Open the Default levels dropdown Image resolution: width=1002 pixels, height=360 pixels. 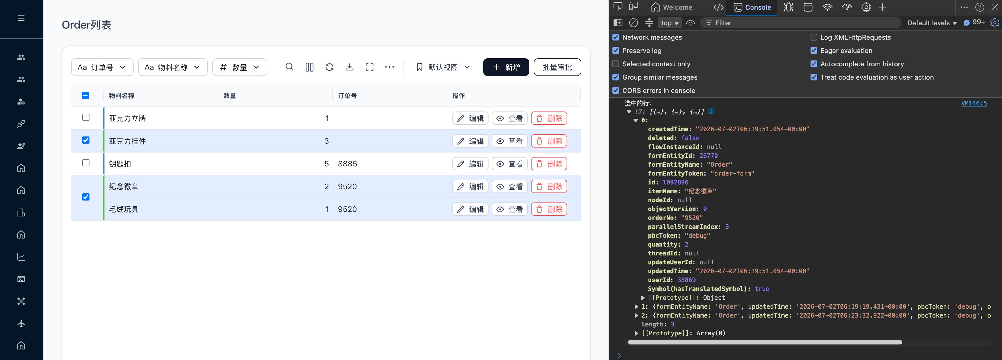click(x=932, y=23)
